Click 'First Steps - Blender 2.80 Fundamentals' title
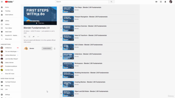Screen dimensions: 175x98 pos(88,7)
